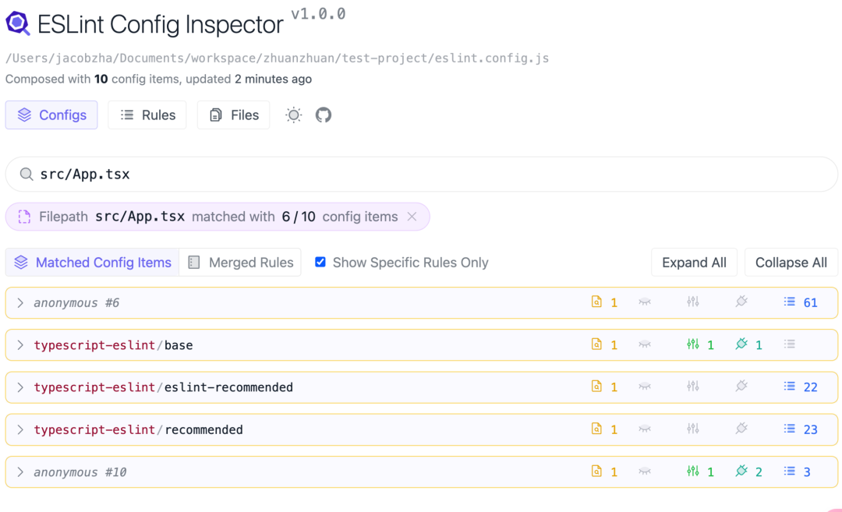Select the Merged Rules tab
Image resolution: width=842 pixels, height=512 pixels.
[x=240, y=263]
